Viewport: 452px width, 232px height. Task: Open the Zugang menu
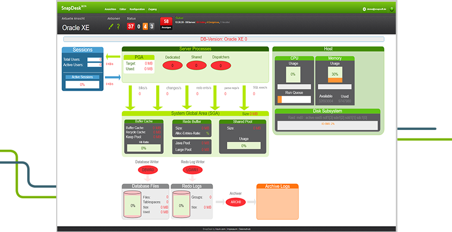coord(152,9)
